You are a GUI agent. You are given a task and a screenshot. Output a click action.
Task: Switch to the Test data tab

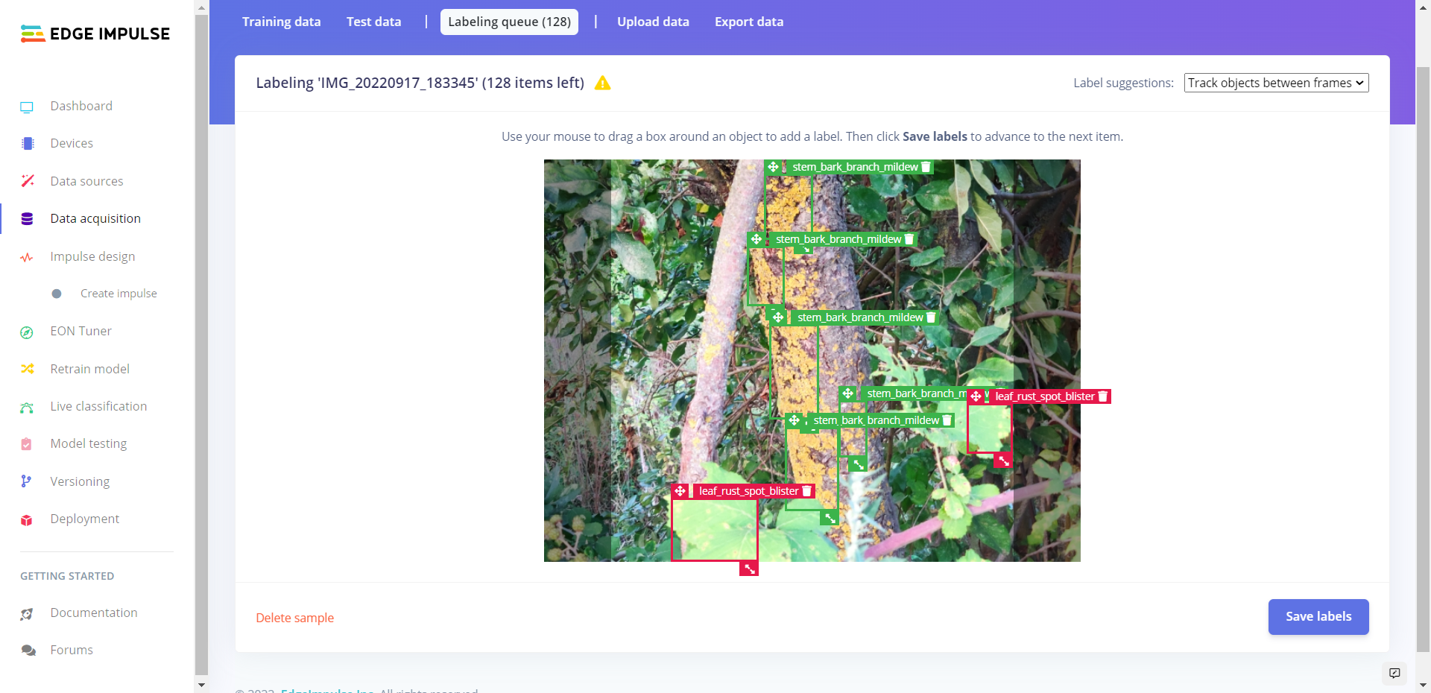point(374,22)
